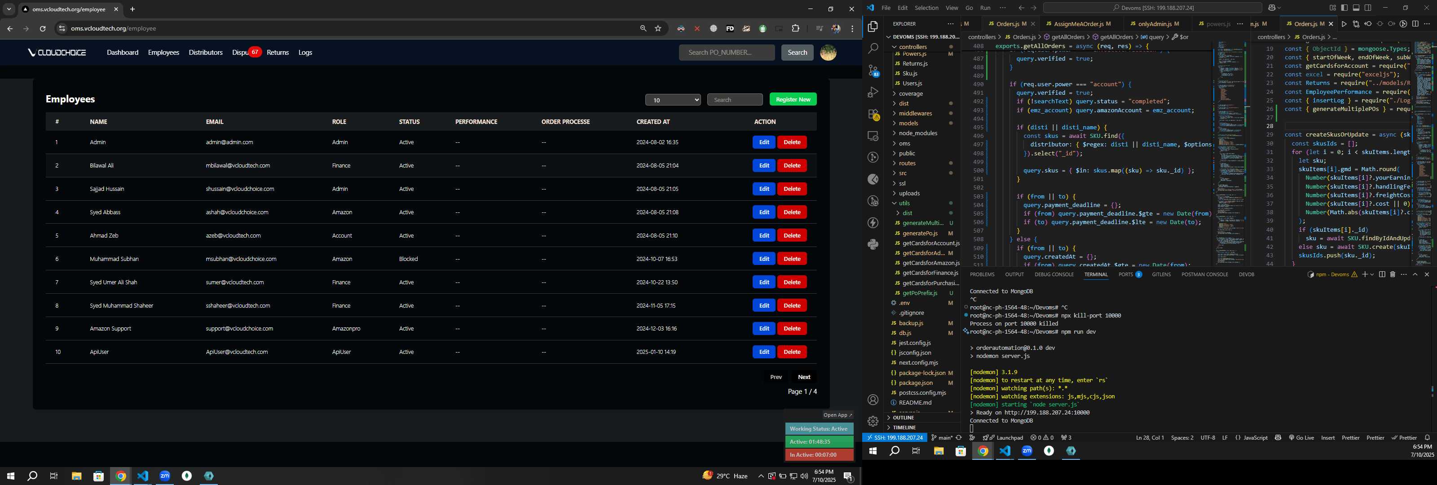Go to the Next page of employees

tap(804, 377)
